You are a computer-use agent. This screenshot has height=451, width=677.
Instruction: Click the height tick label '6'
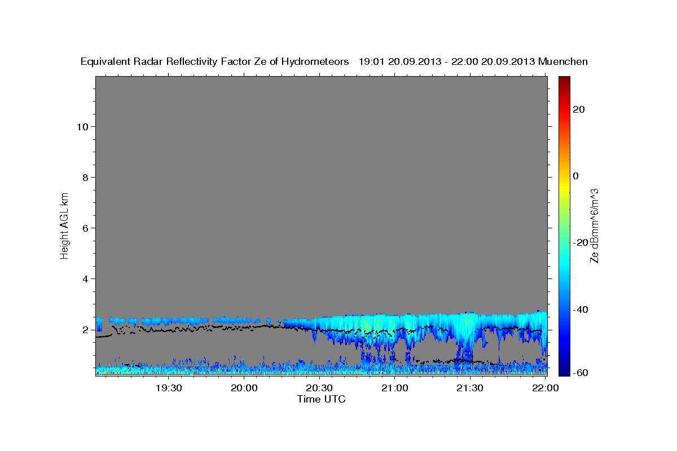86,228
